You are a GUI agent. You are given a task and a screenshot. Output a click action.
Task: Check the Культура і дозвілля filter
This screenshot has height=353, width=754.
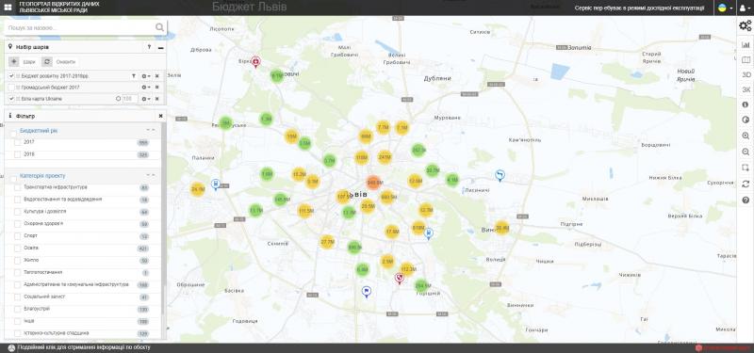17,212
